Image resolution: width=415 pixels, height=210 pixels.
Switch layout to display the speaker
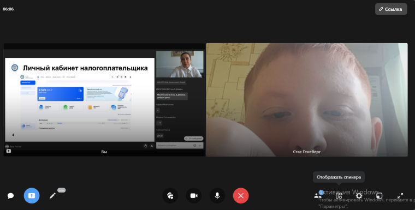[x=339, y=196]
